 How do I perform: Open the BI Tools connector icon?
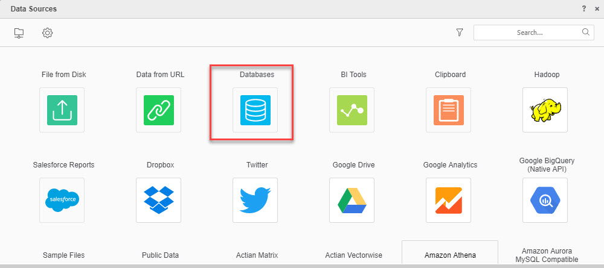[352, 110]
